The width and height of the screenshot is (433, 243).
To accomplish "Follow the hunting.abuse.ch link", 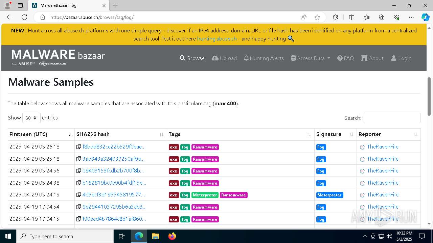I will 217,38.
